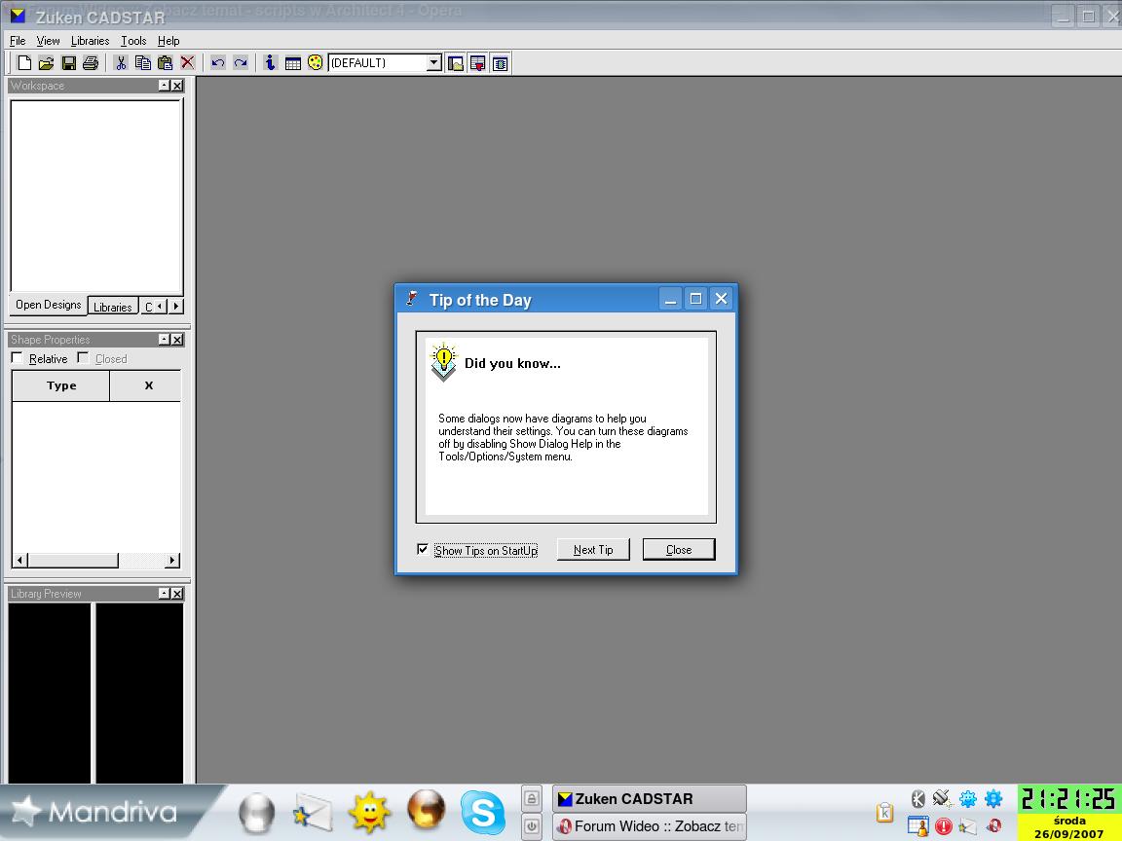The image size is (1122, 841).
Task: Redo with the right curved arrow icon
Action: (x=241, y=63)
